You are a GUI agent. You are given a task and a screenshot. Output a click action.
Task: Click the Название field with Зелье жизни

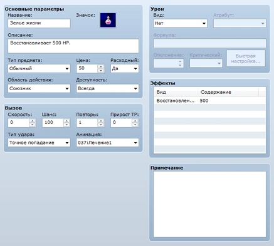(39, 23)
